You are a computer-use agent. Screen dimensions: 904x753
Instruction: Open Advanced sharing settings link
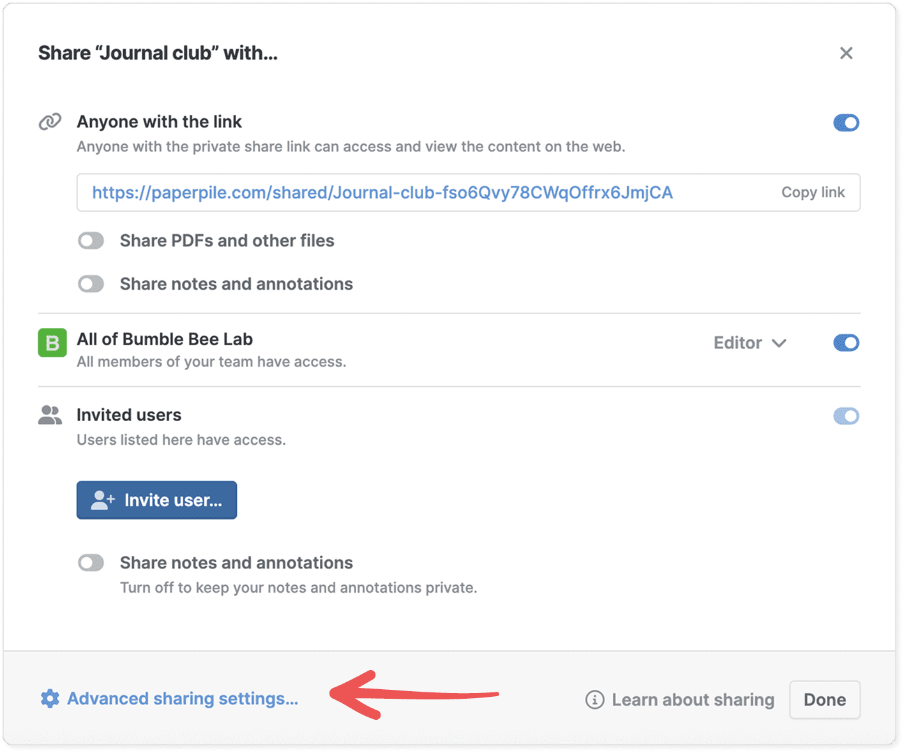183,699
